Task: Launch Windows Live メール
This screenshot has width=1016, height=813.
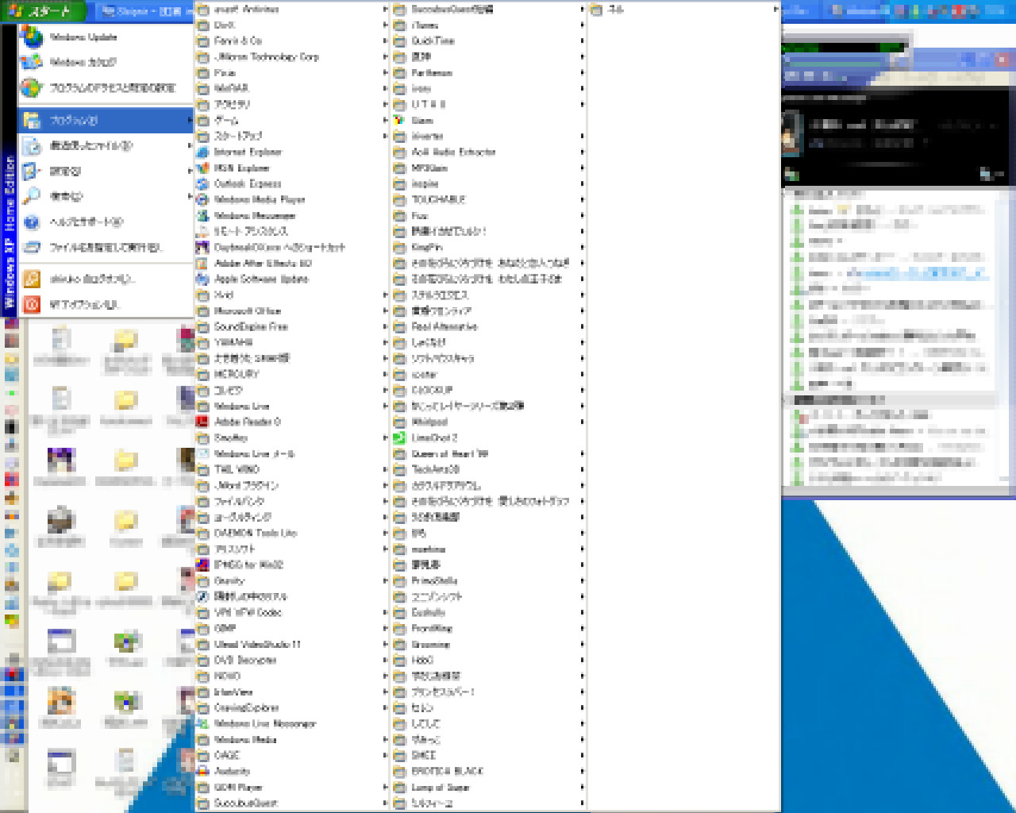Action: (x=255, y=453)
